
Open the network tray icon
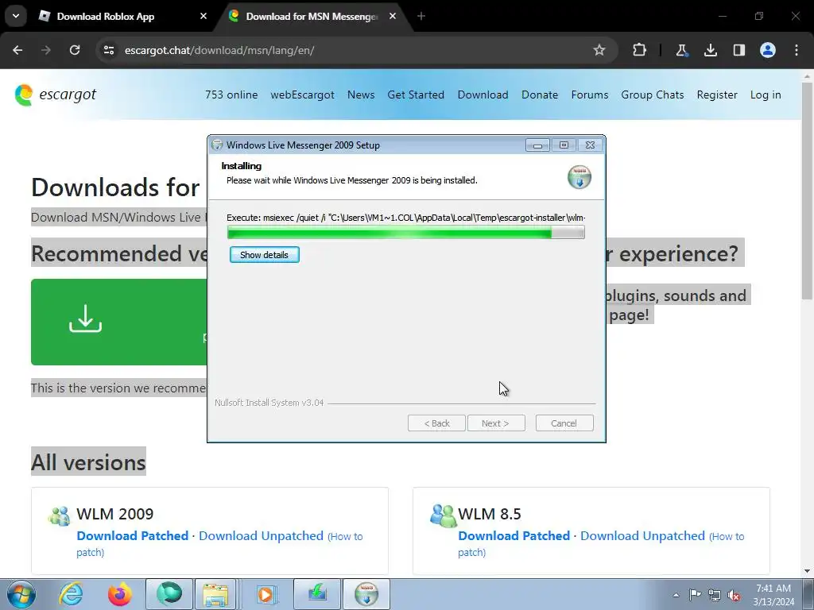(x=715, y=595)
